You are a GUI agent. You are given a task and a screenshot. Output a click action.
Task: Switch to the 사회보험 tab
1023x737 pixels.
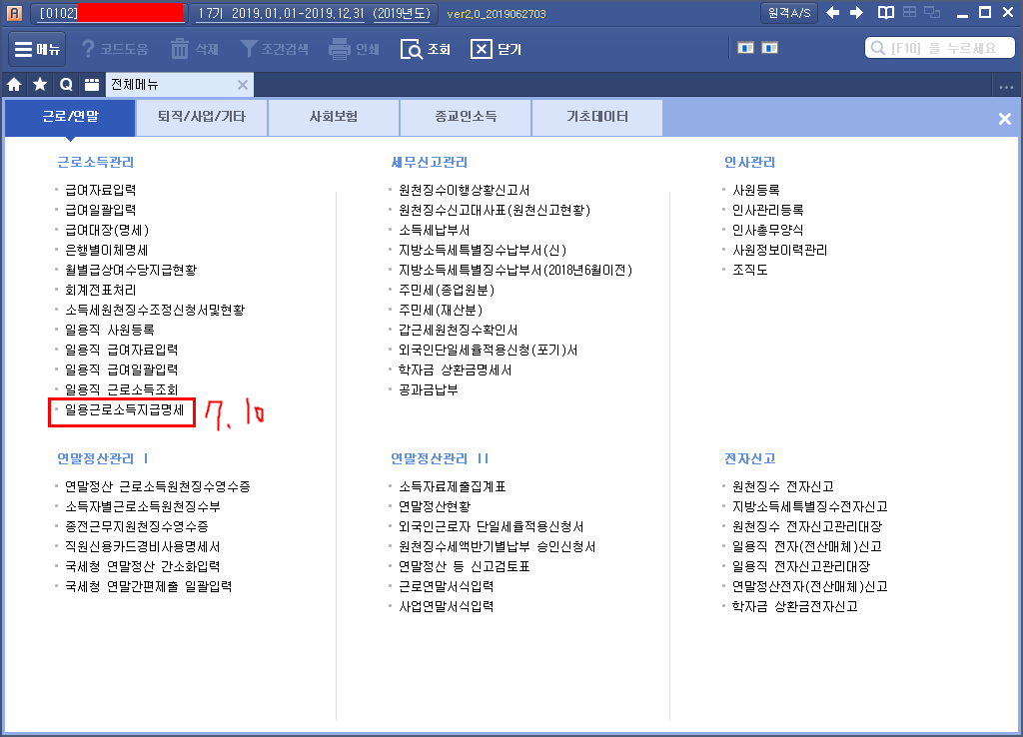(x=334, y=117)
